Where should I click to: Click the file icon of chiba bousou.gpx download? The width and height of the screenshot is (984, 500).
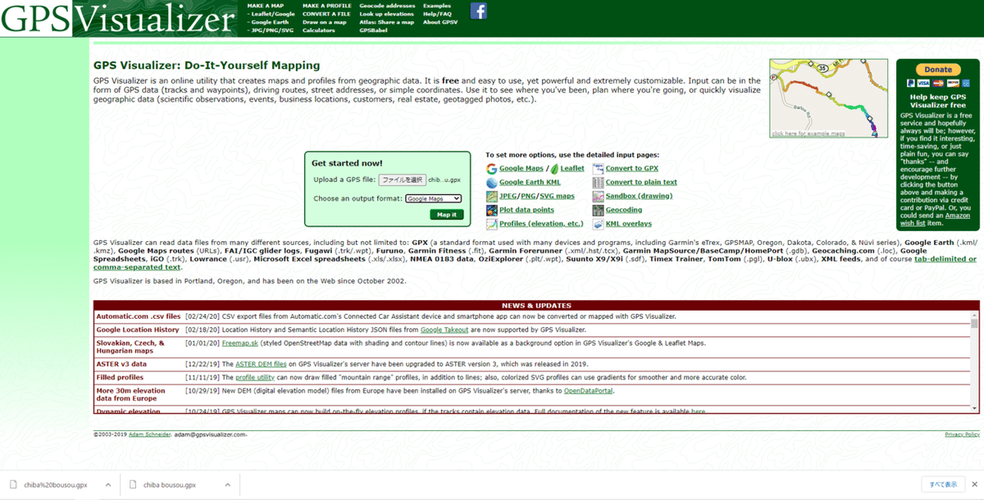(134, 484)
